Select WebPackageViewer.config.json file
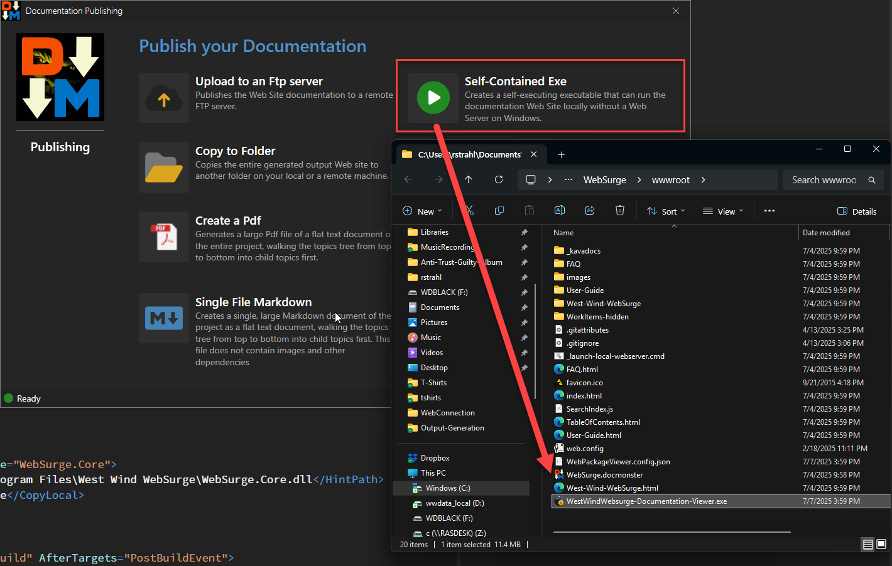The height and width of the screenshot is (566, 892). (x=618, y=462)
